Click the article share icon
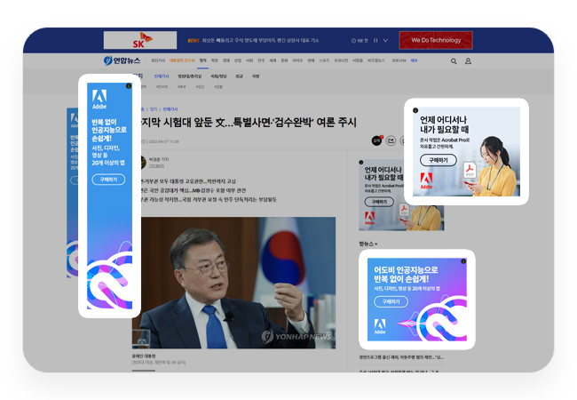Viewport: 577px width, 400px height. click(391, 140)
